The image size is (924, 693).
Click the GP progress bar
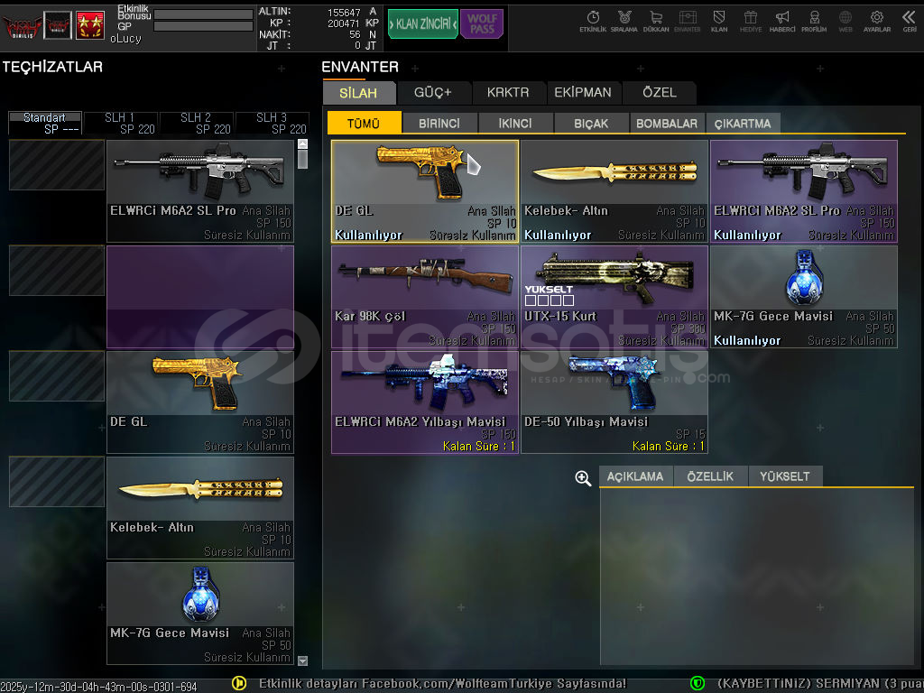pos(203,26)
